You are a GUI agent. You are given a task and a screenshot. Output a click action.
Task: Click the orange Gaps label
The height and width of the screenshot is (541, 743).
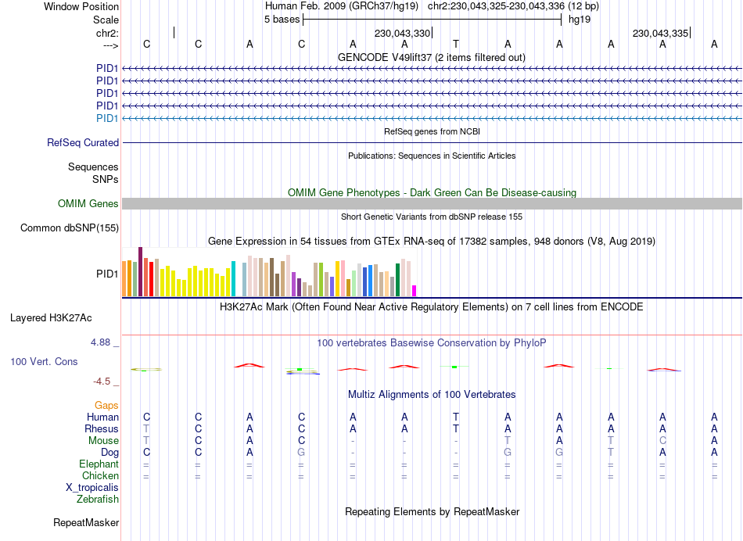(106, 405)
